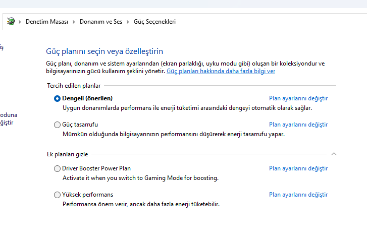Screen dimensions: 367x242
Task: Change plan settings for Driver Booster plan
Action: 298,168
